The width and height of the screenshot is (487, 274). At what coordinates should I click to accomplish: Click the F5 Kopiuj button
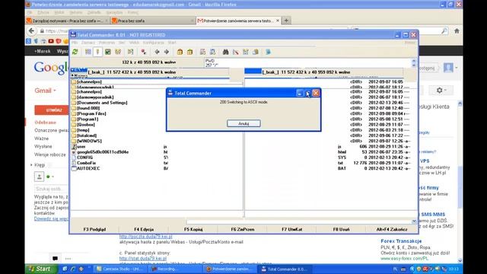pyautogui.click(x=193, y=229)
